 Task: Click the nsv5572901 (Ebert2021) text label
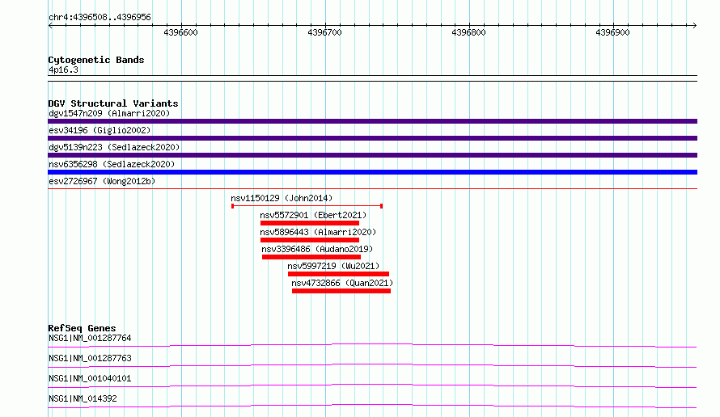(313, 215)
